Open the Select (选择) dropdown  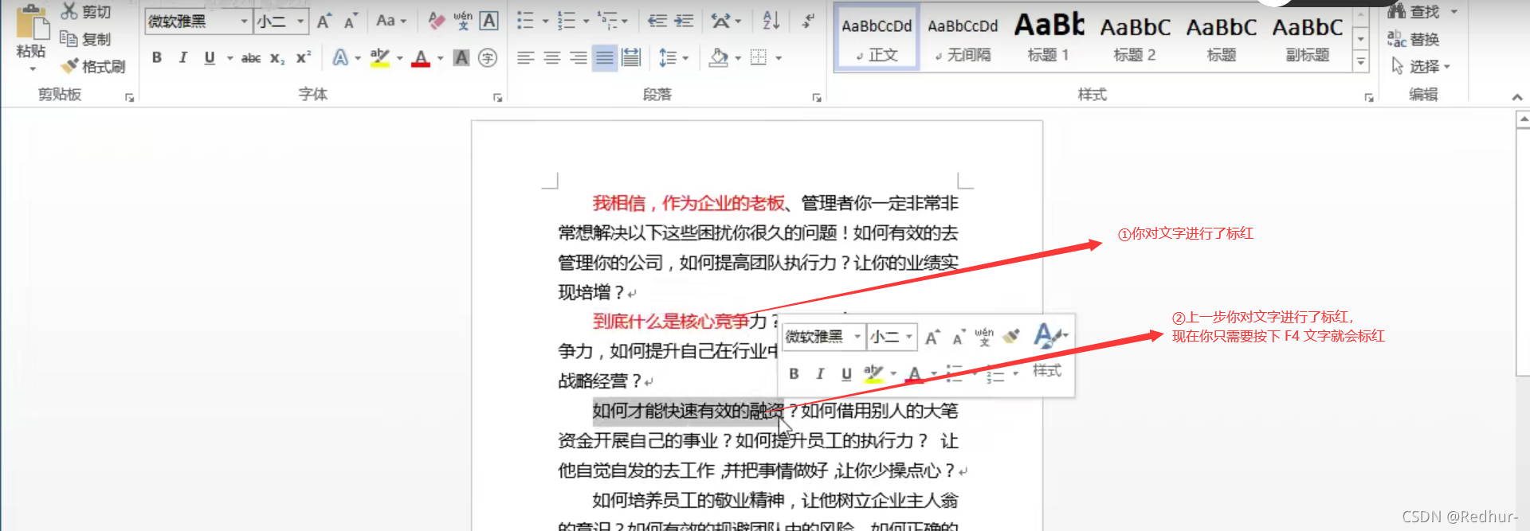[1422, 66]
